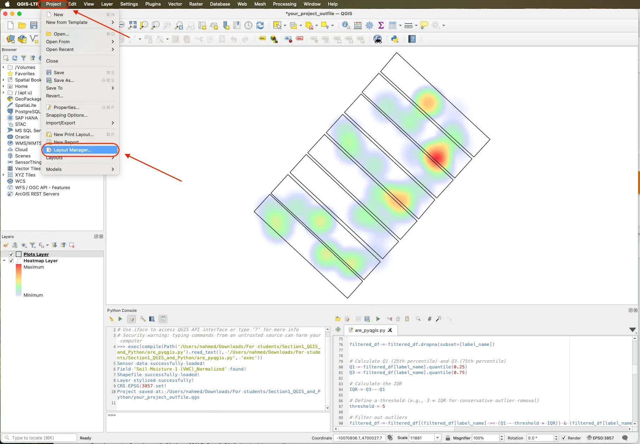This screenshot has height=444, width=640.
Task: Open the Attribute Table icon
Action: (393, 25)
